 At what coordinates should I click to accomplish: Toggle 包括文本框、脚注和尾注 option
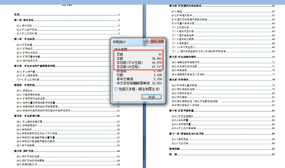coord(116,89)
